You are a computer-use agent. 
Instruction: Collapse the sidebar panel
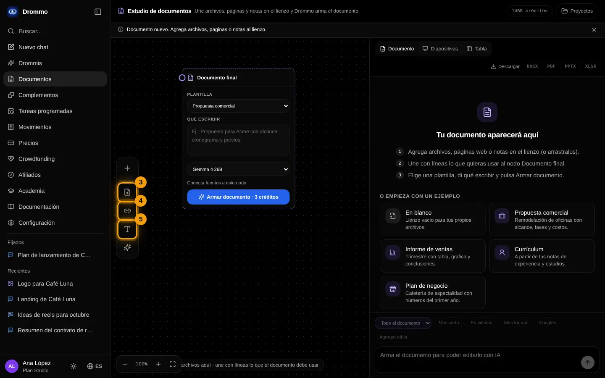98,12
